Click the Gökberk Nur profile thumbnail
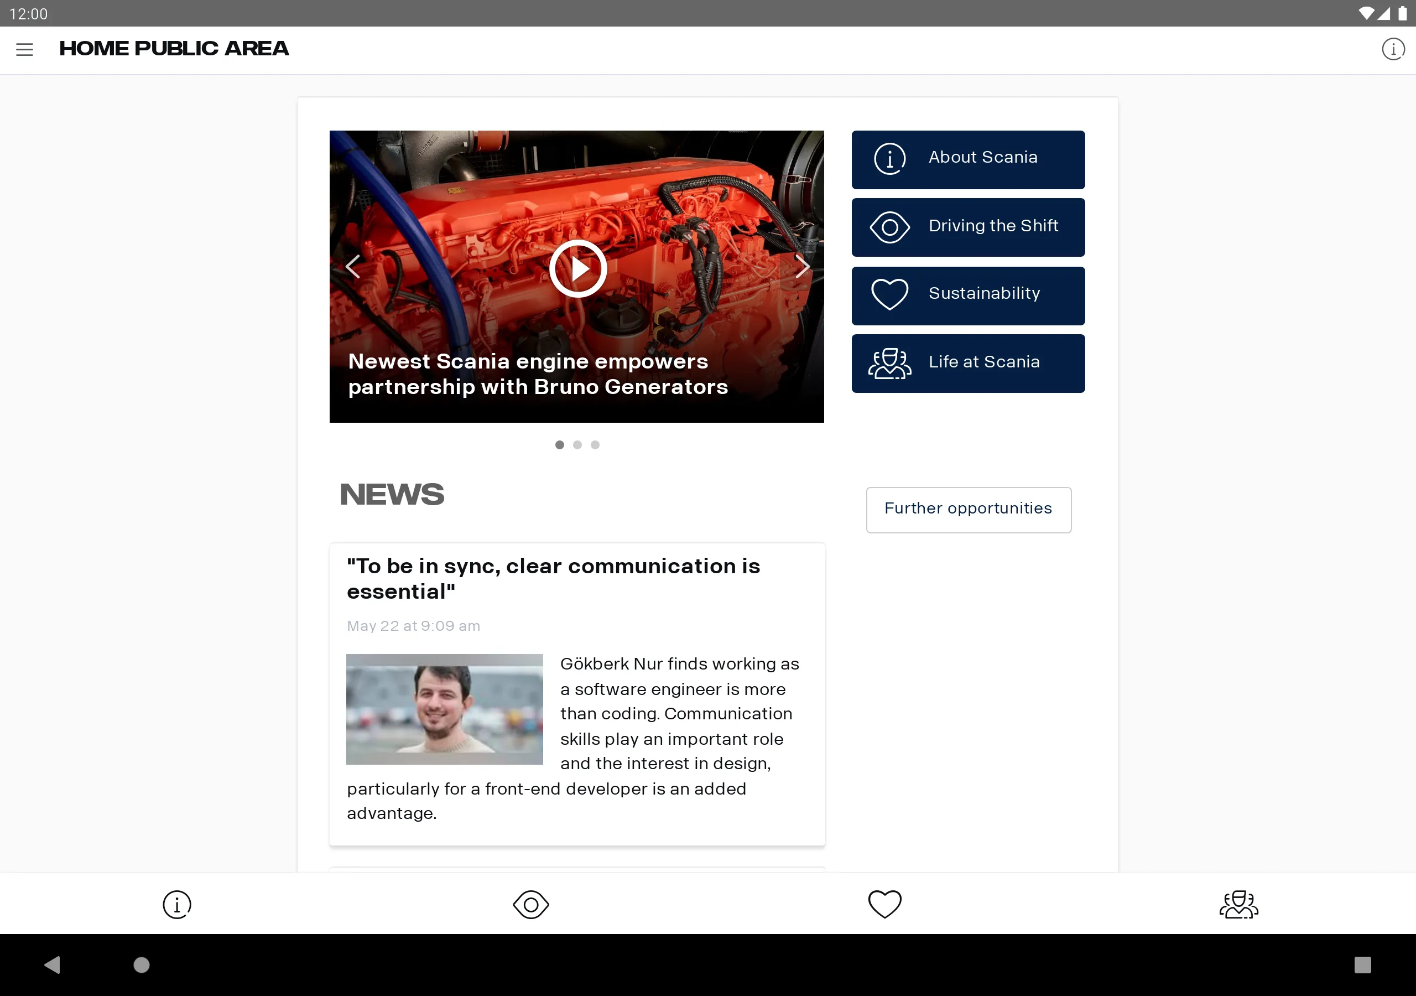1416x996 pixels. coord(445,709)
